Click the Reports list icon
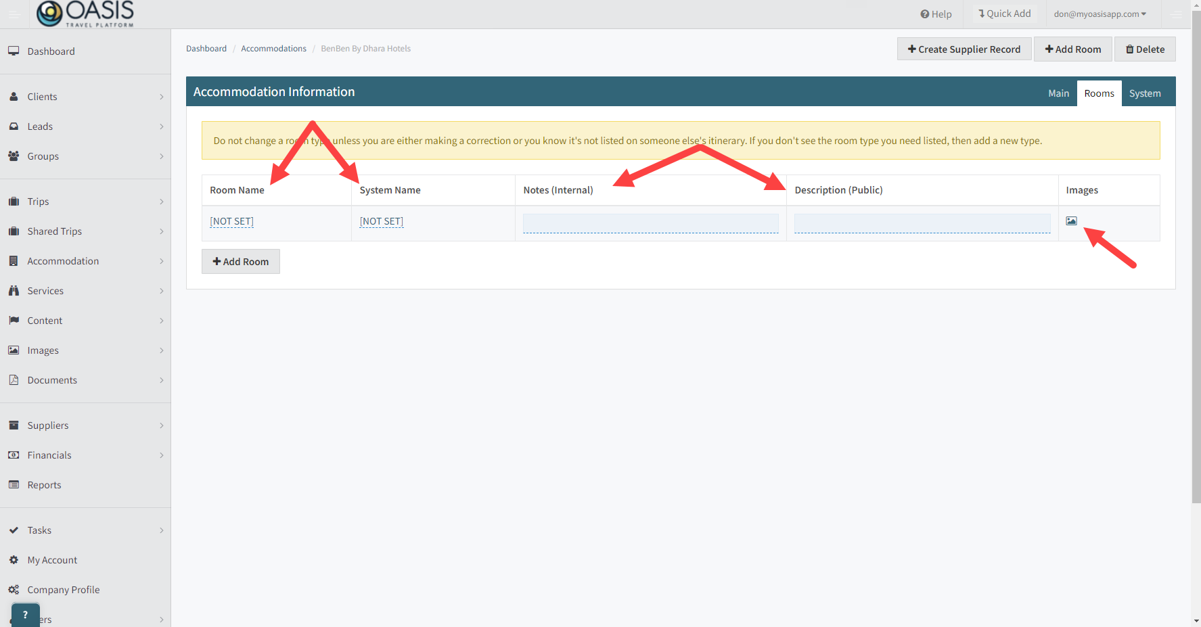 click(x=14, y=485)
